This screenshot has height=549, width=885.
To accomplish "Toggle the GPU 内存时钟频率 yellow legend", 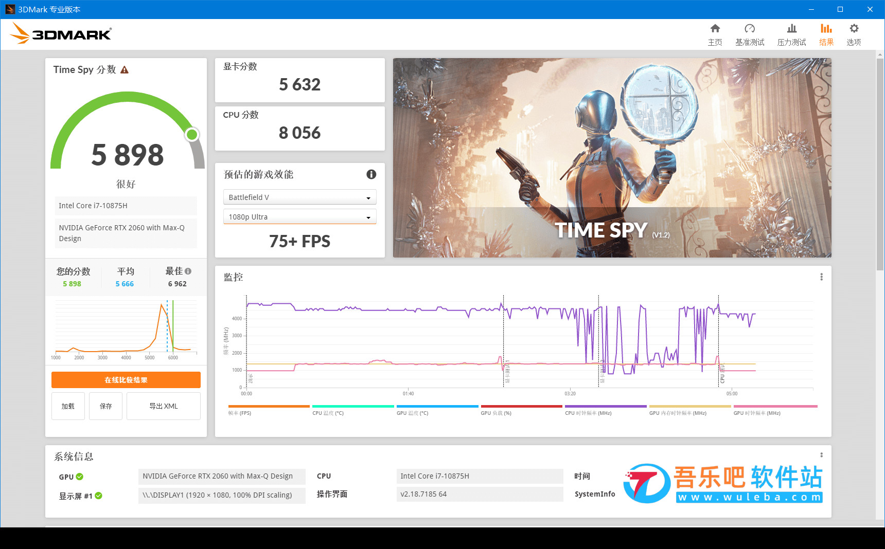I will click(690, 410).
